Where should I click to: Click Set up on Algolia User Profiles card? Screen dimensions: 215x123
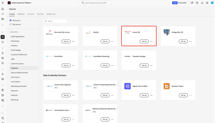click(x=144, y=95)
